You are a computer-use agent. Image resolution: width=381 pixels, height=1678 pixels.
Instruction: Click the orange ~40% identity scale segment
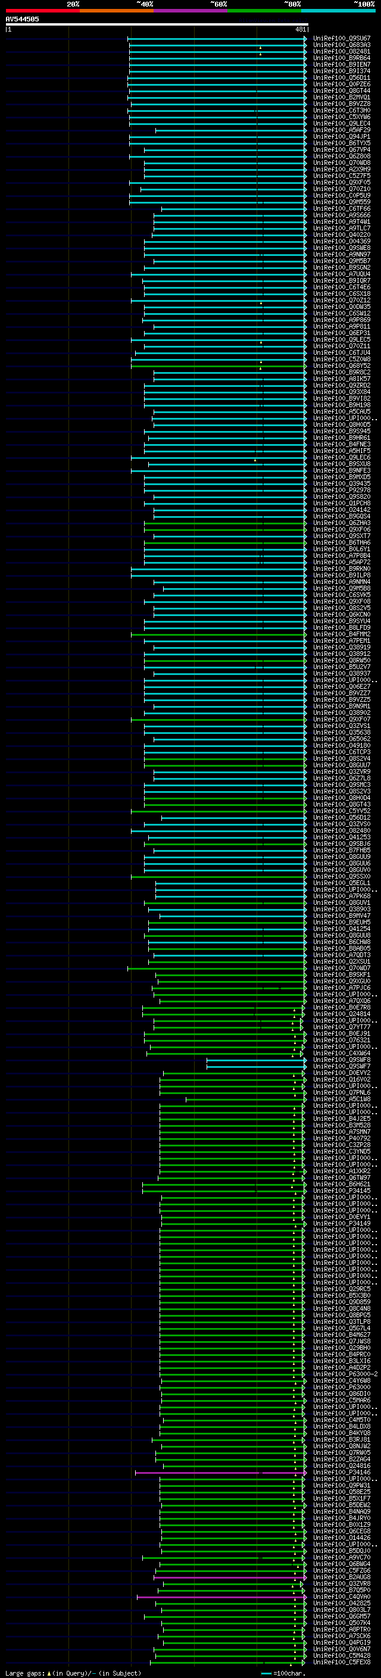click(x=117, y=11)
